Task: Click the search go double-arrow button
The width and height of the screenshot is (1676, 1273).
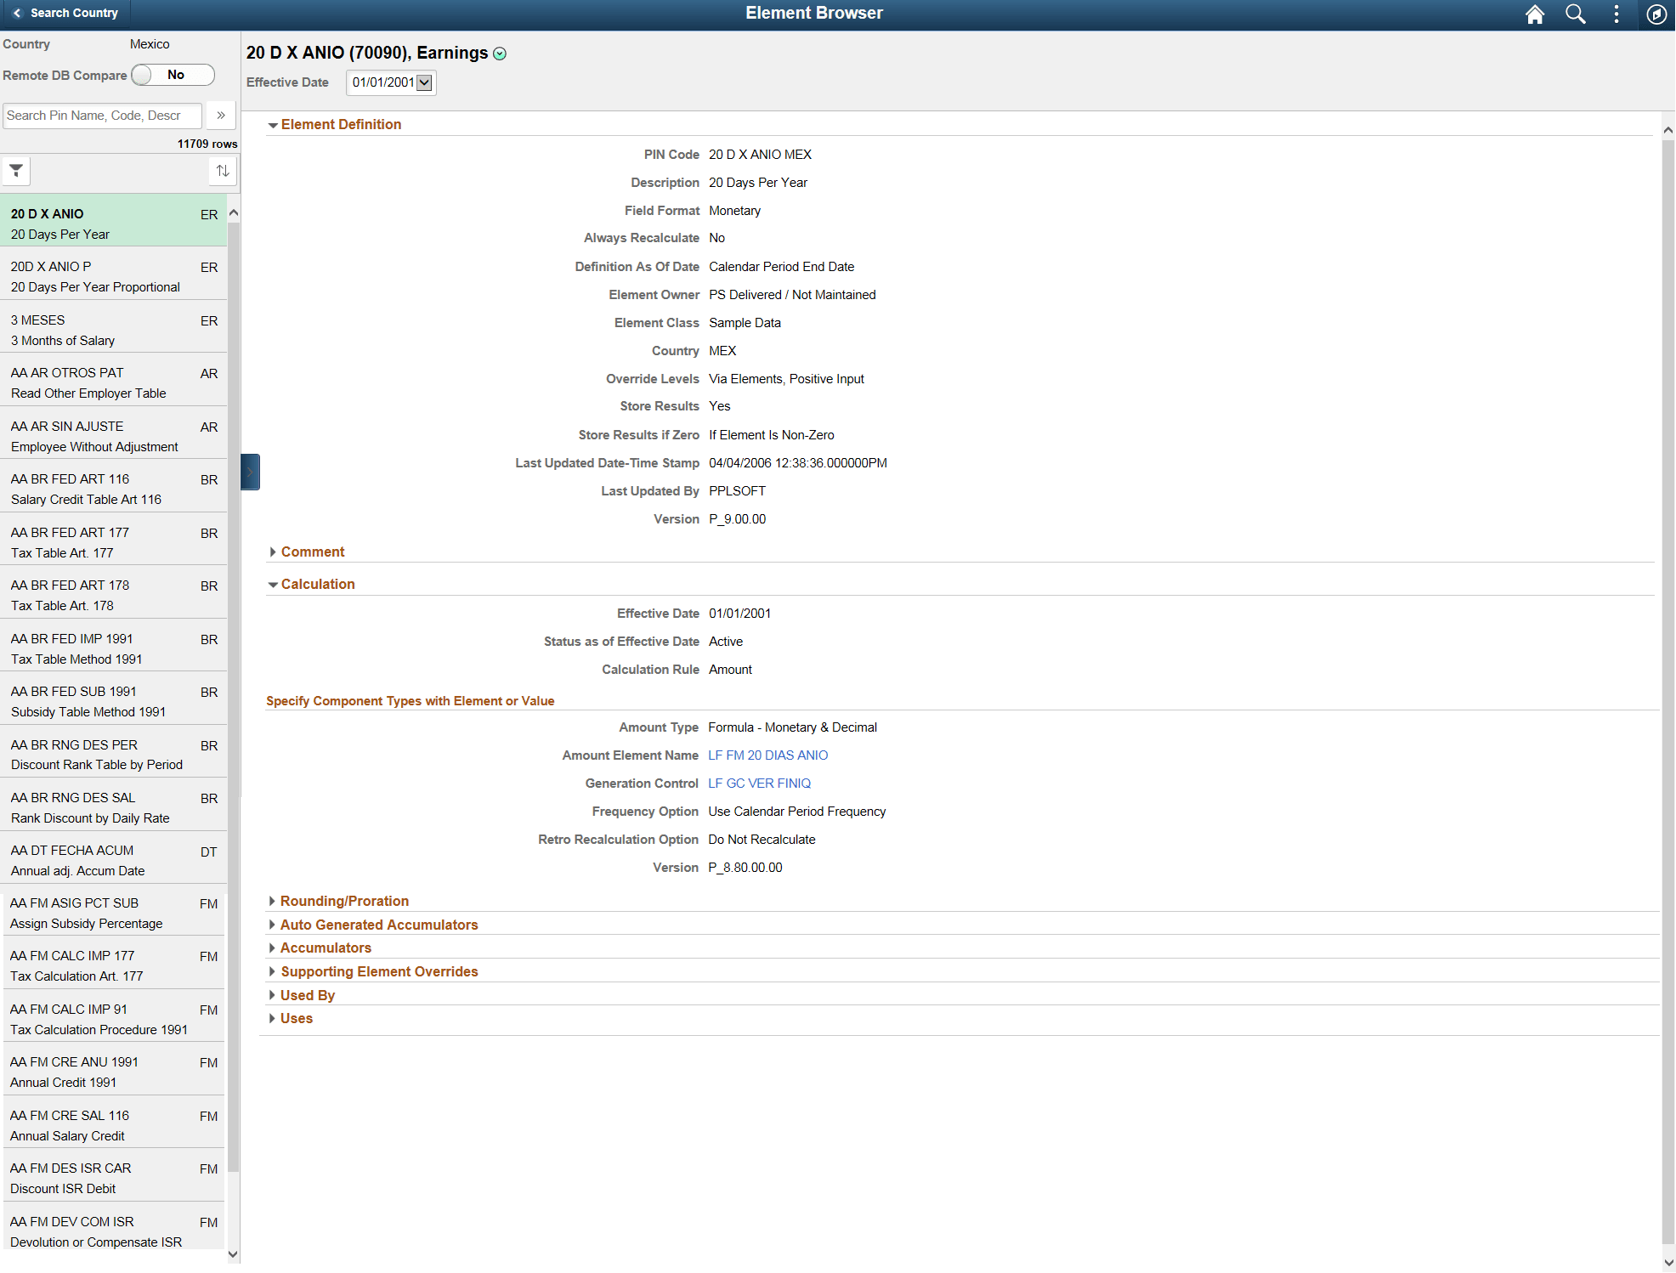Action: coord(221,116)
